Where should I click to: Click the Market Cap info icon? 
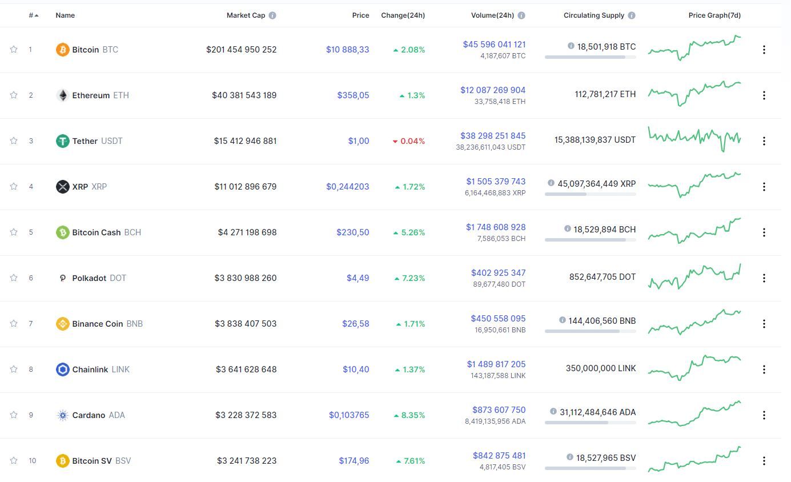(272, 15)
